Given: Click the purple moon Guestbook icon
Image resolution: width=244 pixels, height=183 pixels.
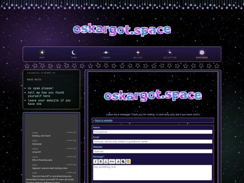Looking at the screenshot, I should [x=202, y=52].
